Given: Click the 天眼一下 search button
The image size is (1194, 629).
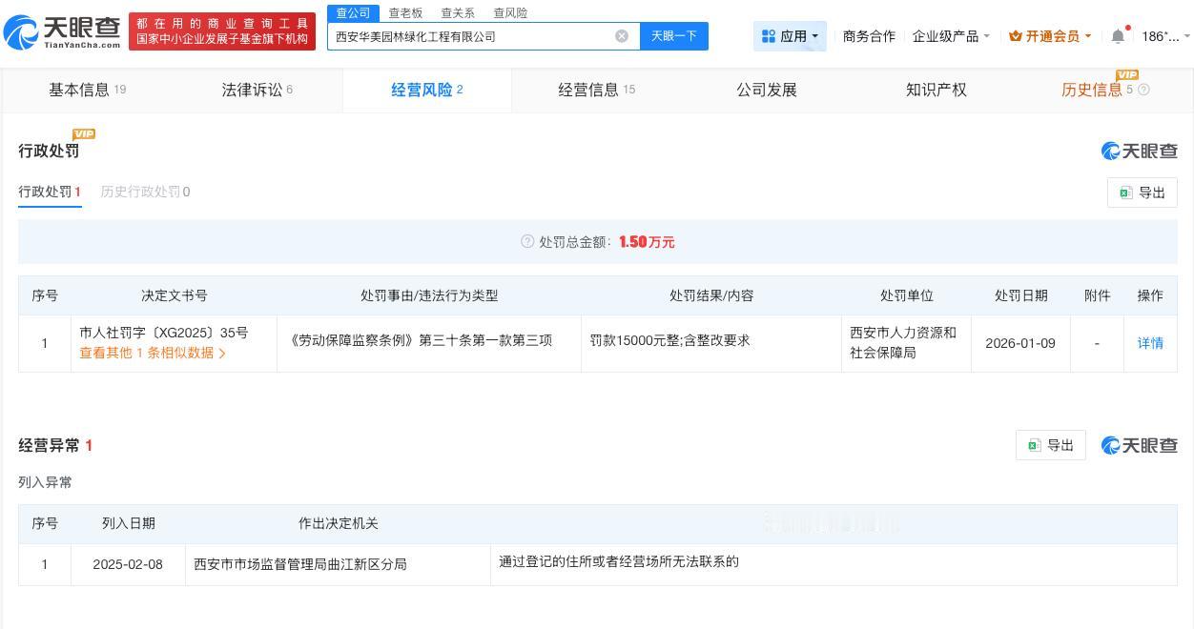Looking at the screenshot, I should [674, 36].
